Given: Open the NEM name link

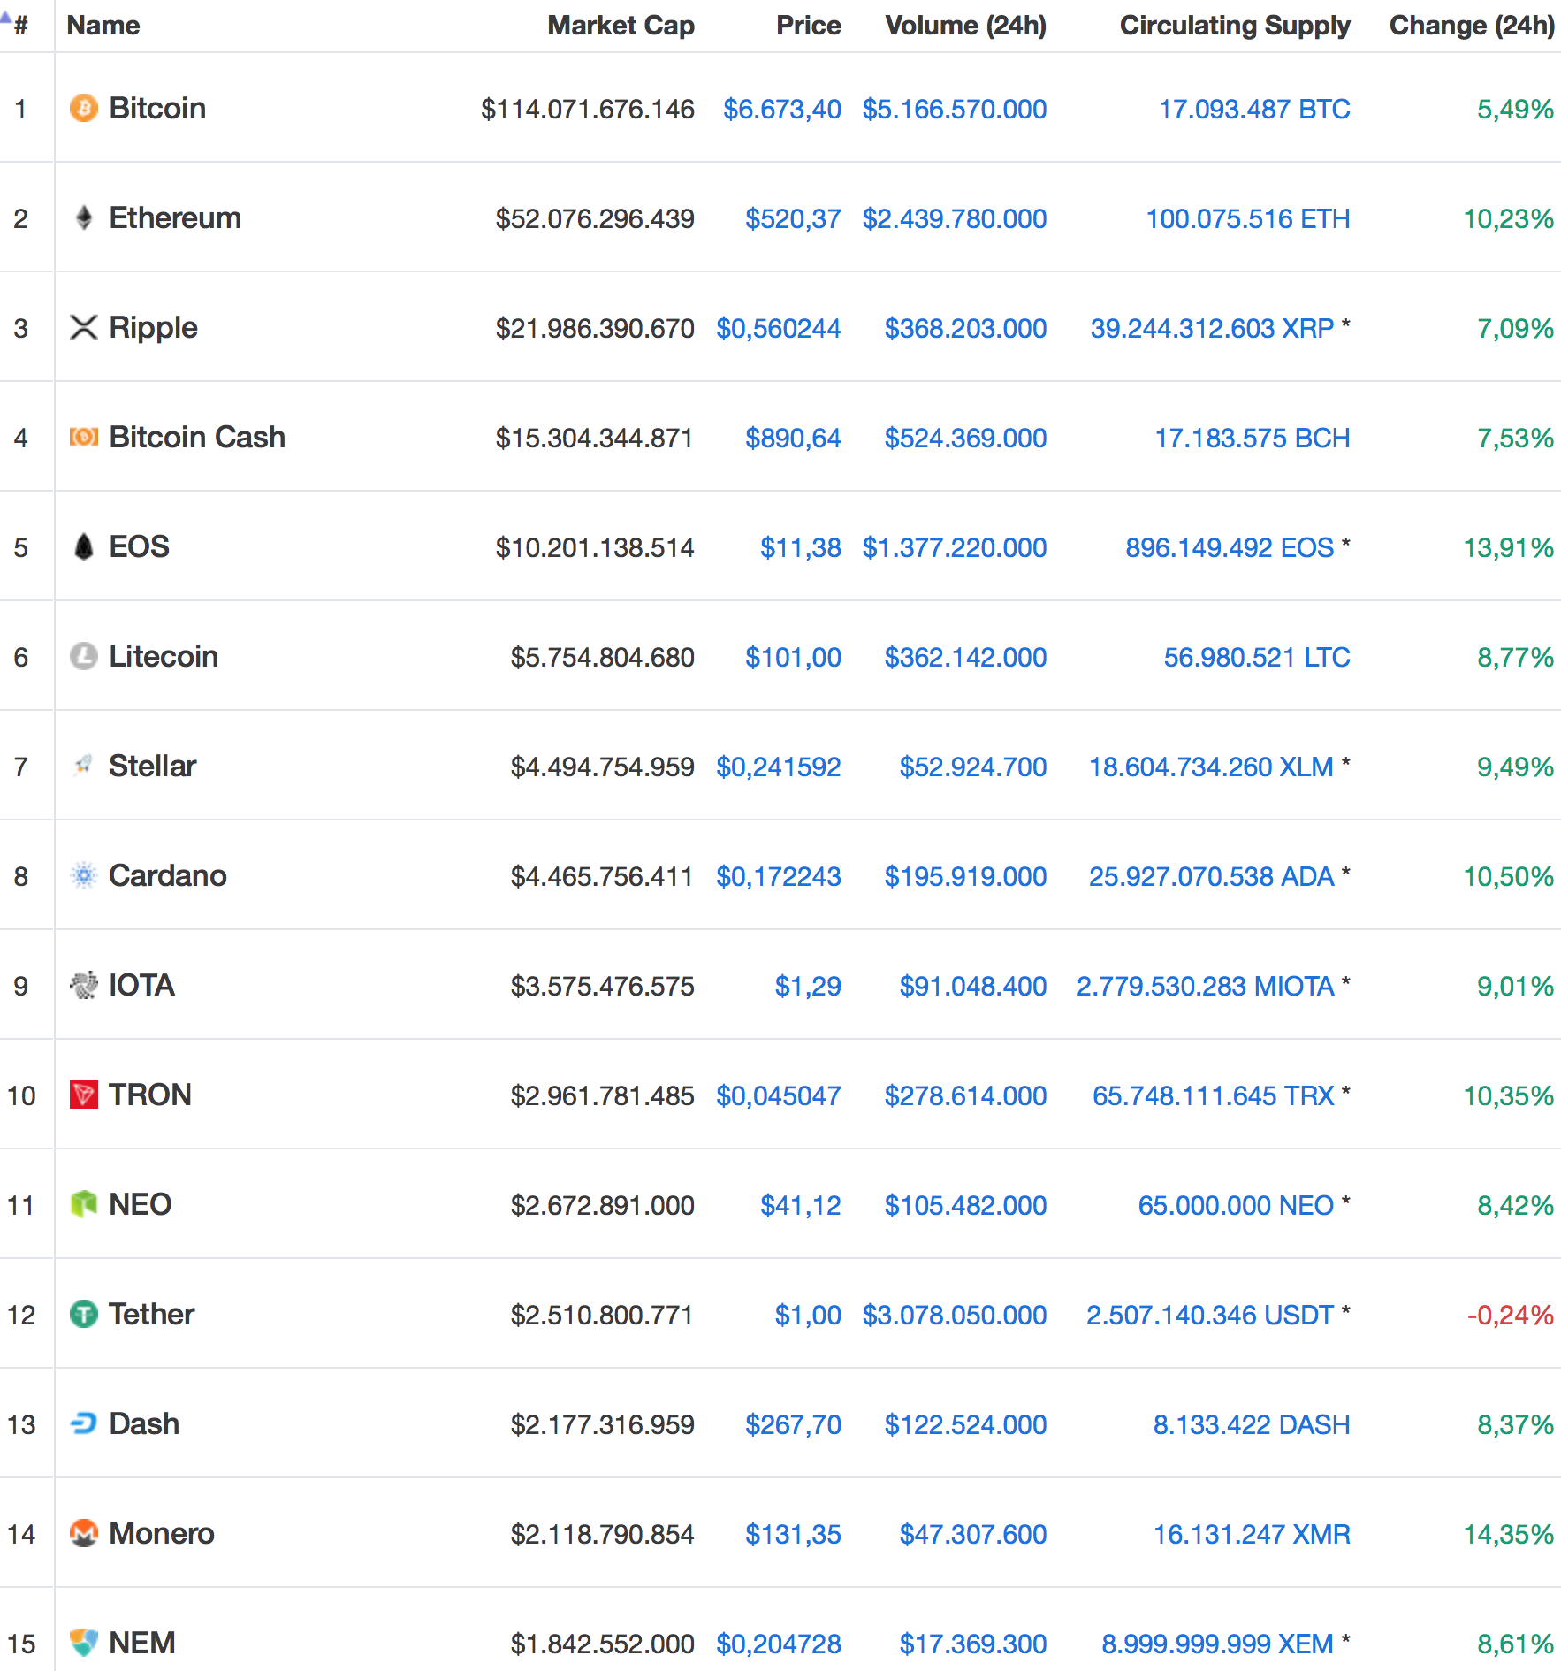Looking at the screenshot, I should coord(142,1643).
